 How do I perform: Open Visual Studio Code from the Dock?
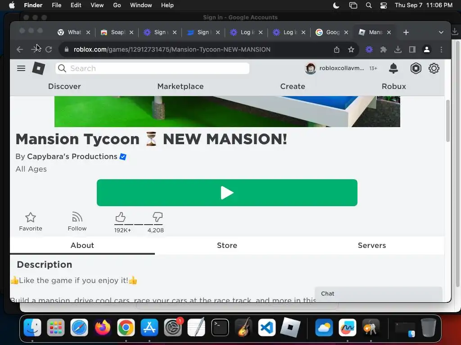point(267,327)
